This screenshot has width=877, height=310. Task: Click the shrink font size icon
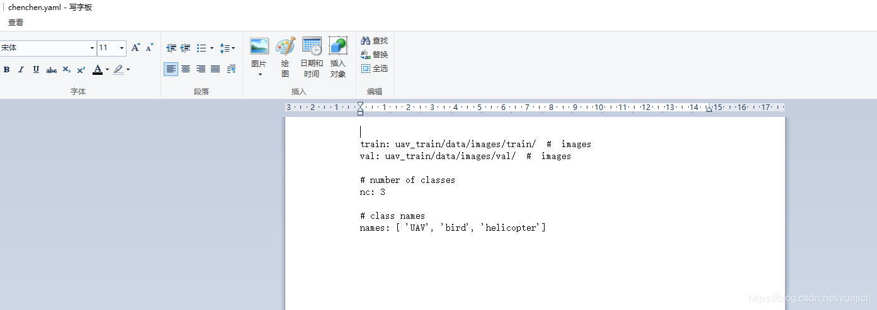coord(150,48)
